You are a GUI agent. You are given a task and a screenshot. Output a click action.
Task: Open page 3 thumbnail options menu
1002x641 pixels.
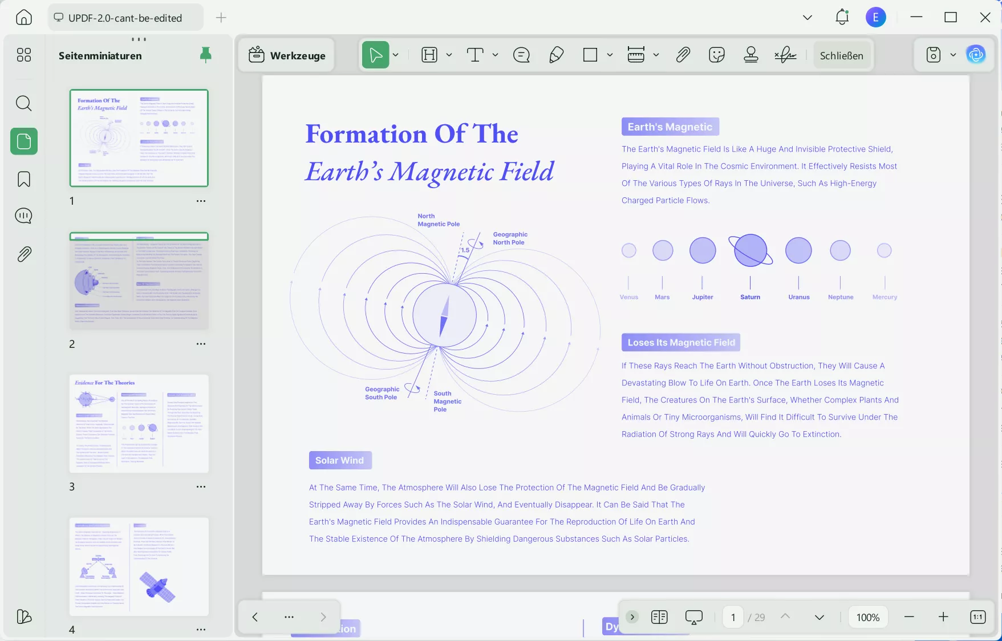[x=201, y=486]
